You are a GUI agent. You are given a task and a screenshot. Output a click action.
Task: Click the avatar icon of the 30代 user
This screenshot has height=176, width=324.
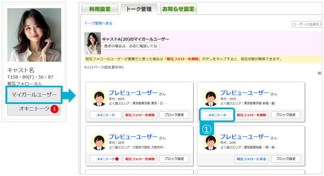(210, 98)
